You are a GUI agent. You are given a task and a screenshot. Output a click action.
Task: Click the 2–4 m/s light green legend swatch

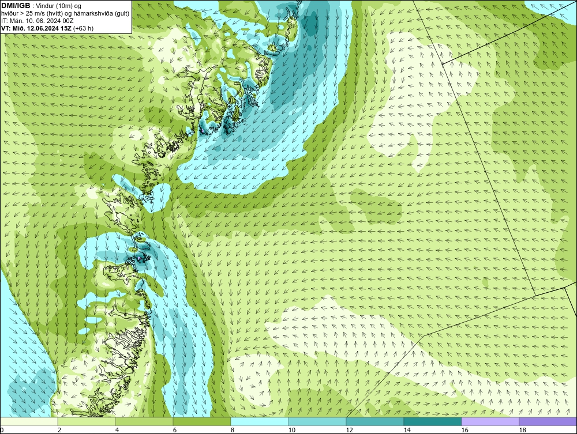coord(87,421)
